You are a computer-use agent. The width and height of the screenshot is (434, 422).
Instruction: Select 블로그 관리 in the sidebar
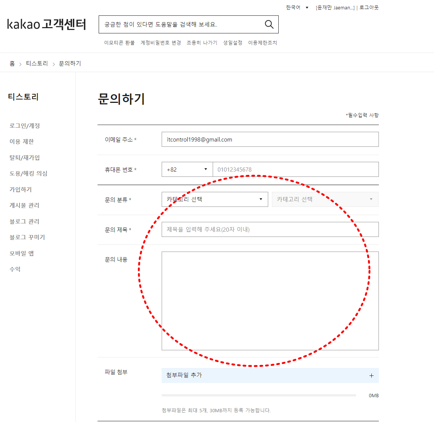[24, 222]
